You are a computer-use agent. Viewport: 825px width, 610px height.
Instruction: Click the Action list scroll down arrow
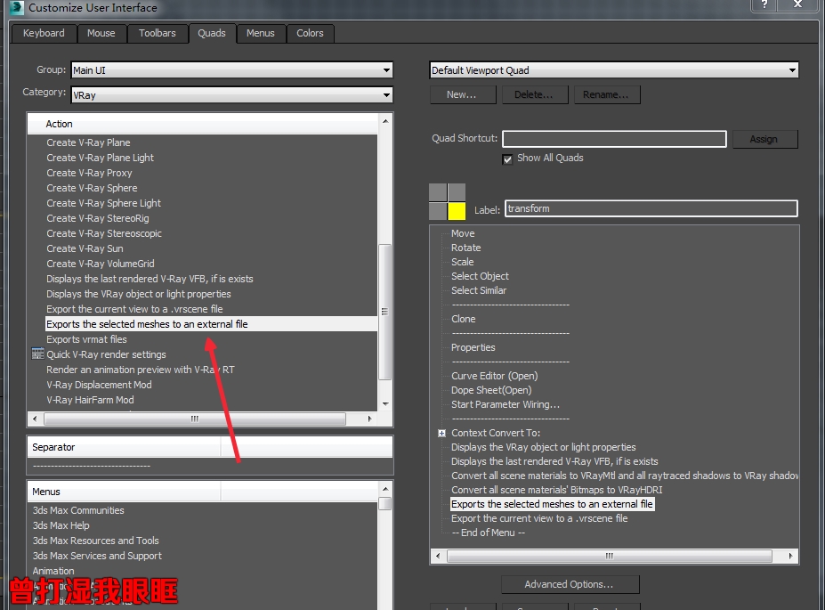pyautogui.click(x=385, y=404)
